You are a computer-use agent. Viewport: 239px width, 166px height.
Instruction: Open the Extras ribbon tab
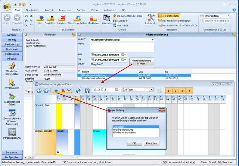pos(94,10)
